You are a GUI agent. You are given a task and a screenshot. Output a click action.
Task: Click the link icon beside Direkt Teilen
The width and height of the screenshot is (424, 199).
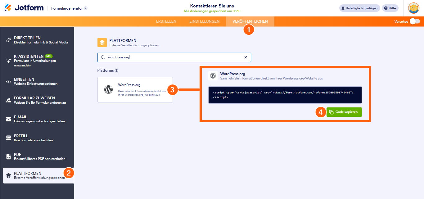[9, 40]
